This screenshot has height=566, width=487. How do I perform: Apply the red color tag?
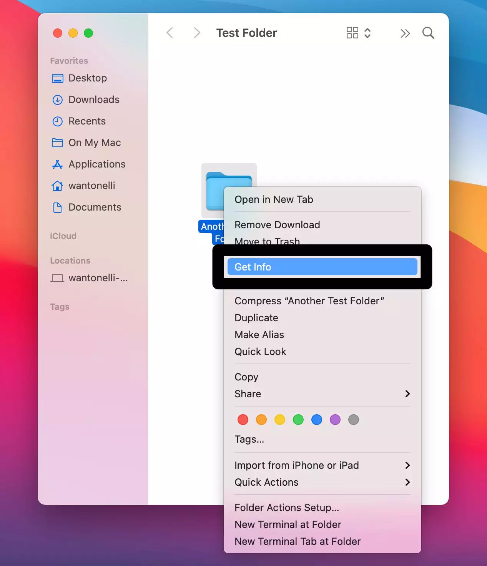point(243,420)
